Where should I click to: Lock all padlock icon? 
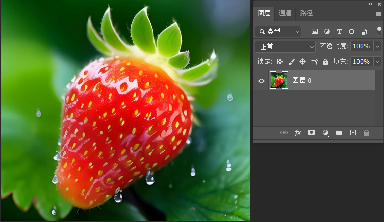click(325, 62)
